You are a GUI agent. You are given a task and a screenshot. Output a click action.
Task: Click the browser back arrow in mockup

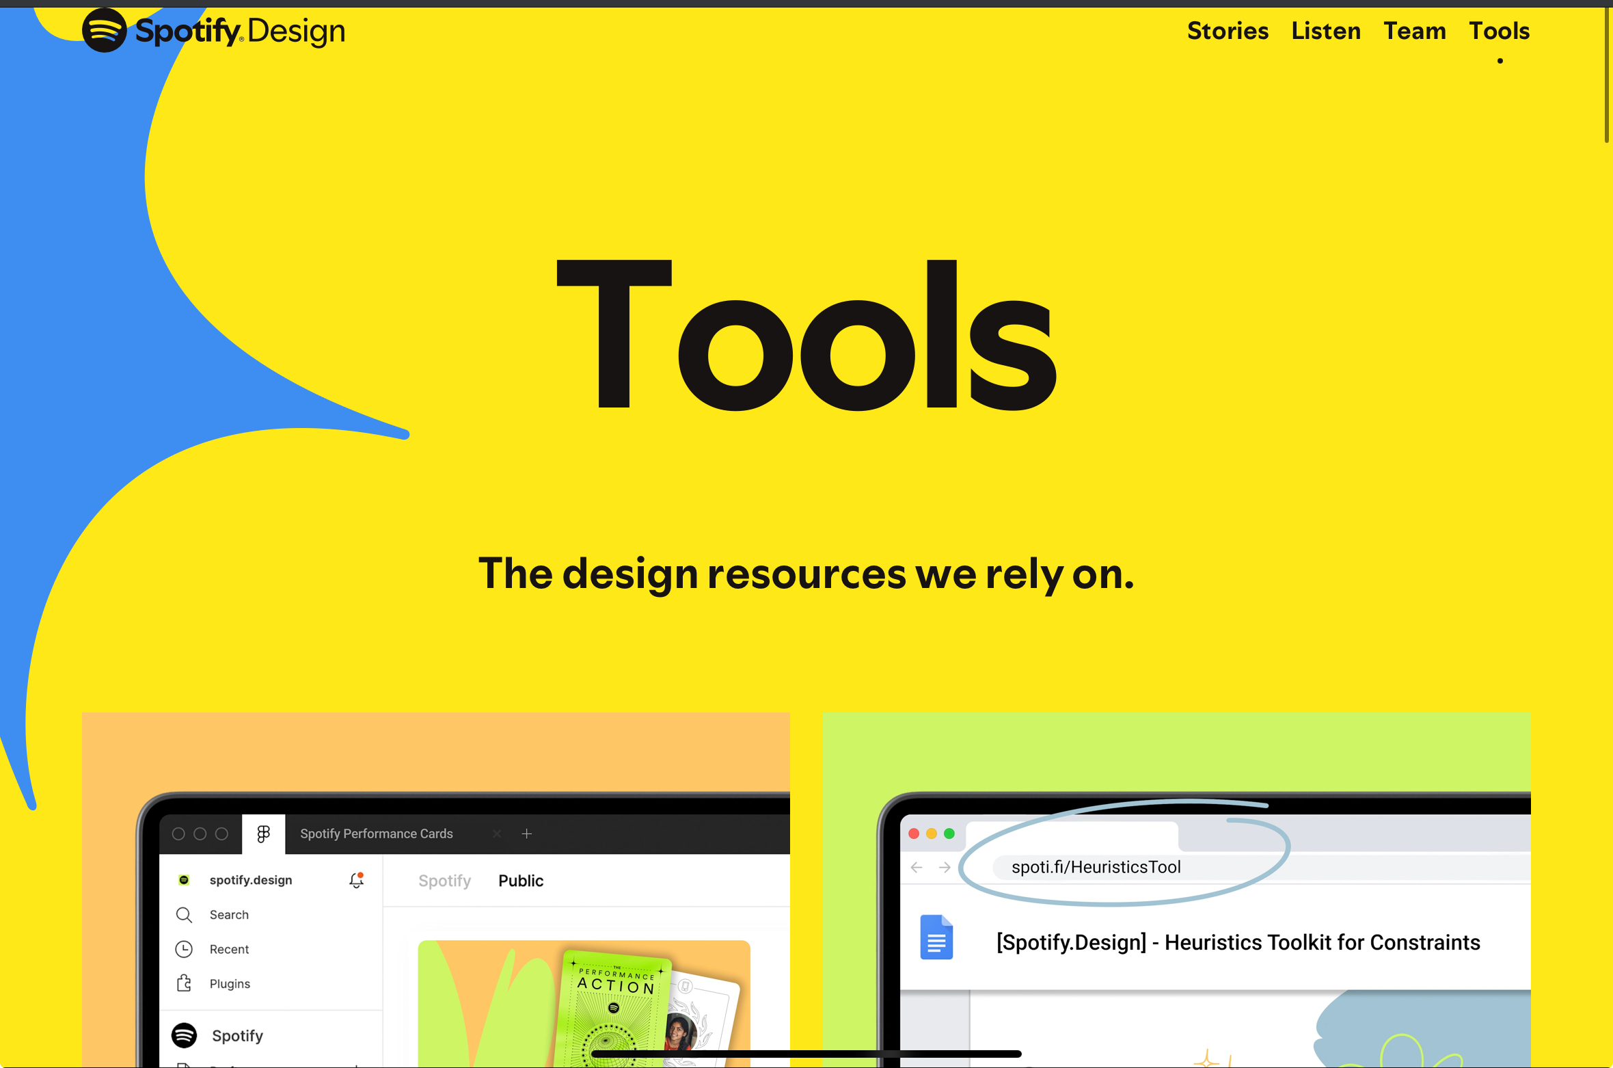click(917, 867)
